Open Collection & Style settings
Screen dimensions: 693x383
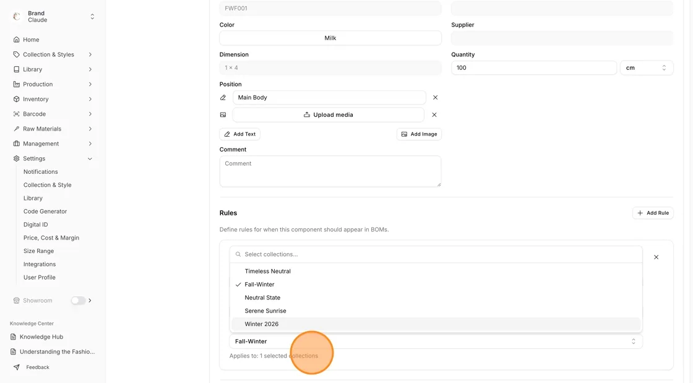tap(47, 185)
